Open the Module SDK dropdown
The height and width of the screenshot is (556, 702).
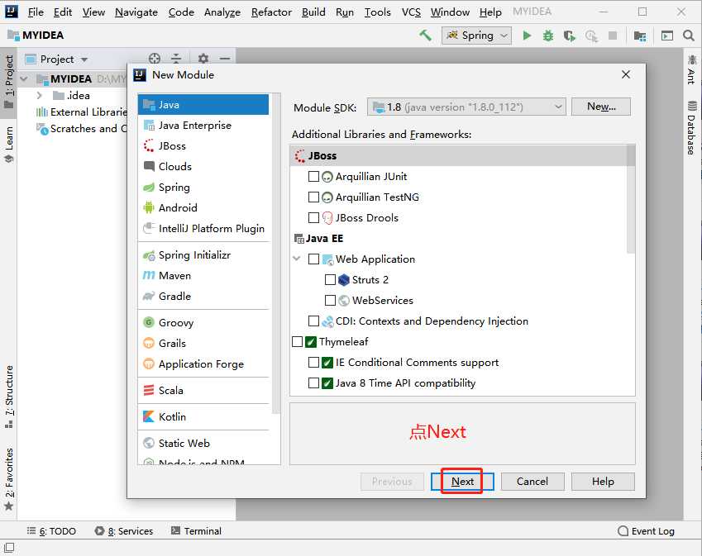point(466,107)
